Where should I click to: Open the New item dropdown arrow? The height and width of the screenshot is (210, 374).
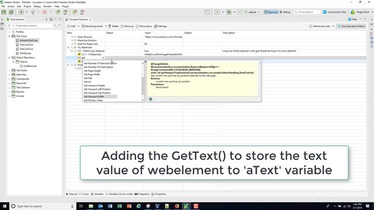pos(27,12)
